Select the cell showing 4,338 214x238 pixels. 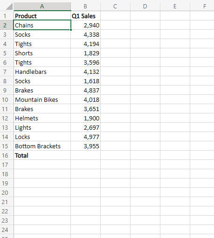pyautogui.click(x=85, y=34)
